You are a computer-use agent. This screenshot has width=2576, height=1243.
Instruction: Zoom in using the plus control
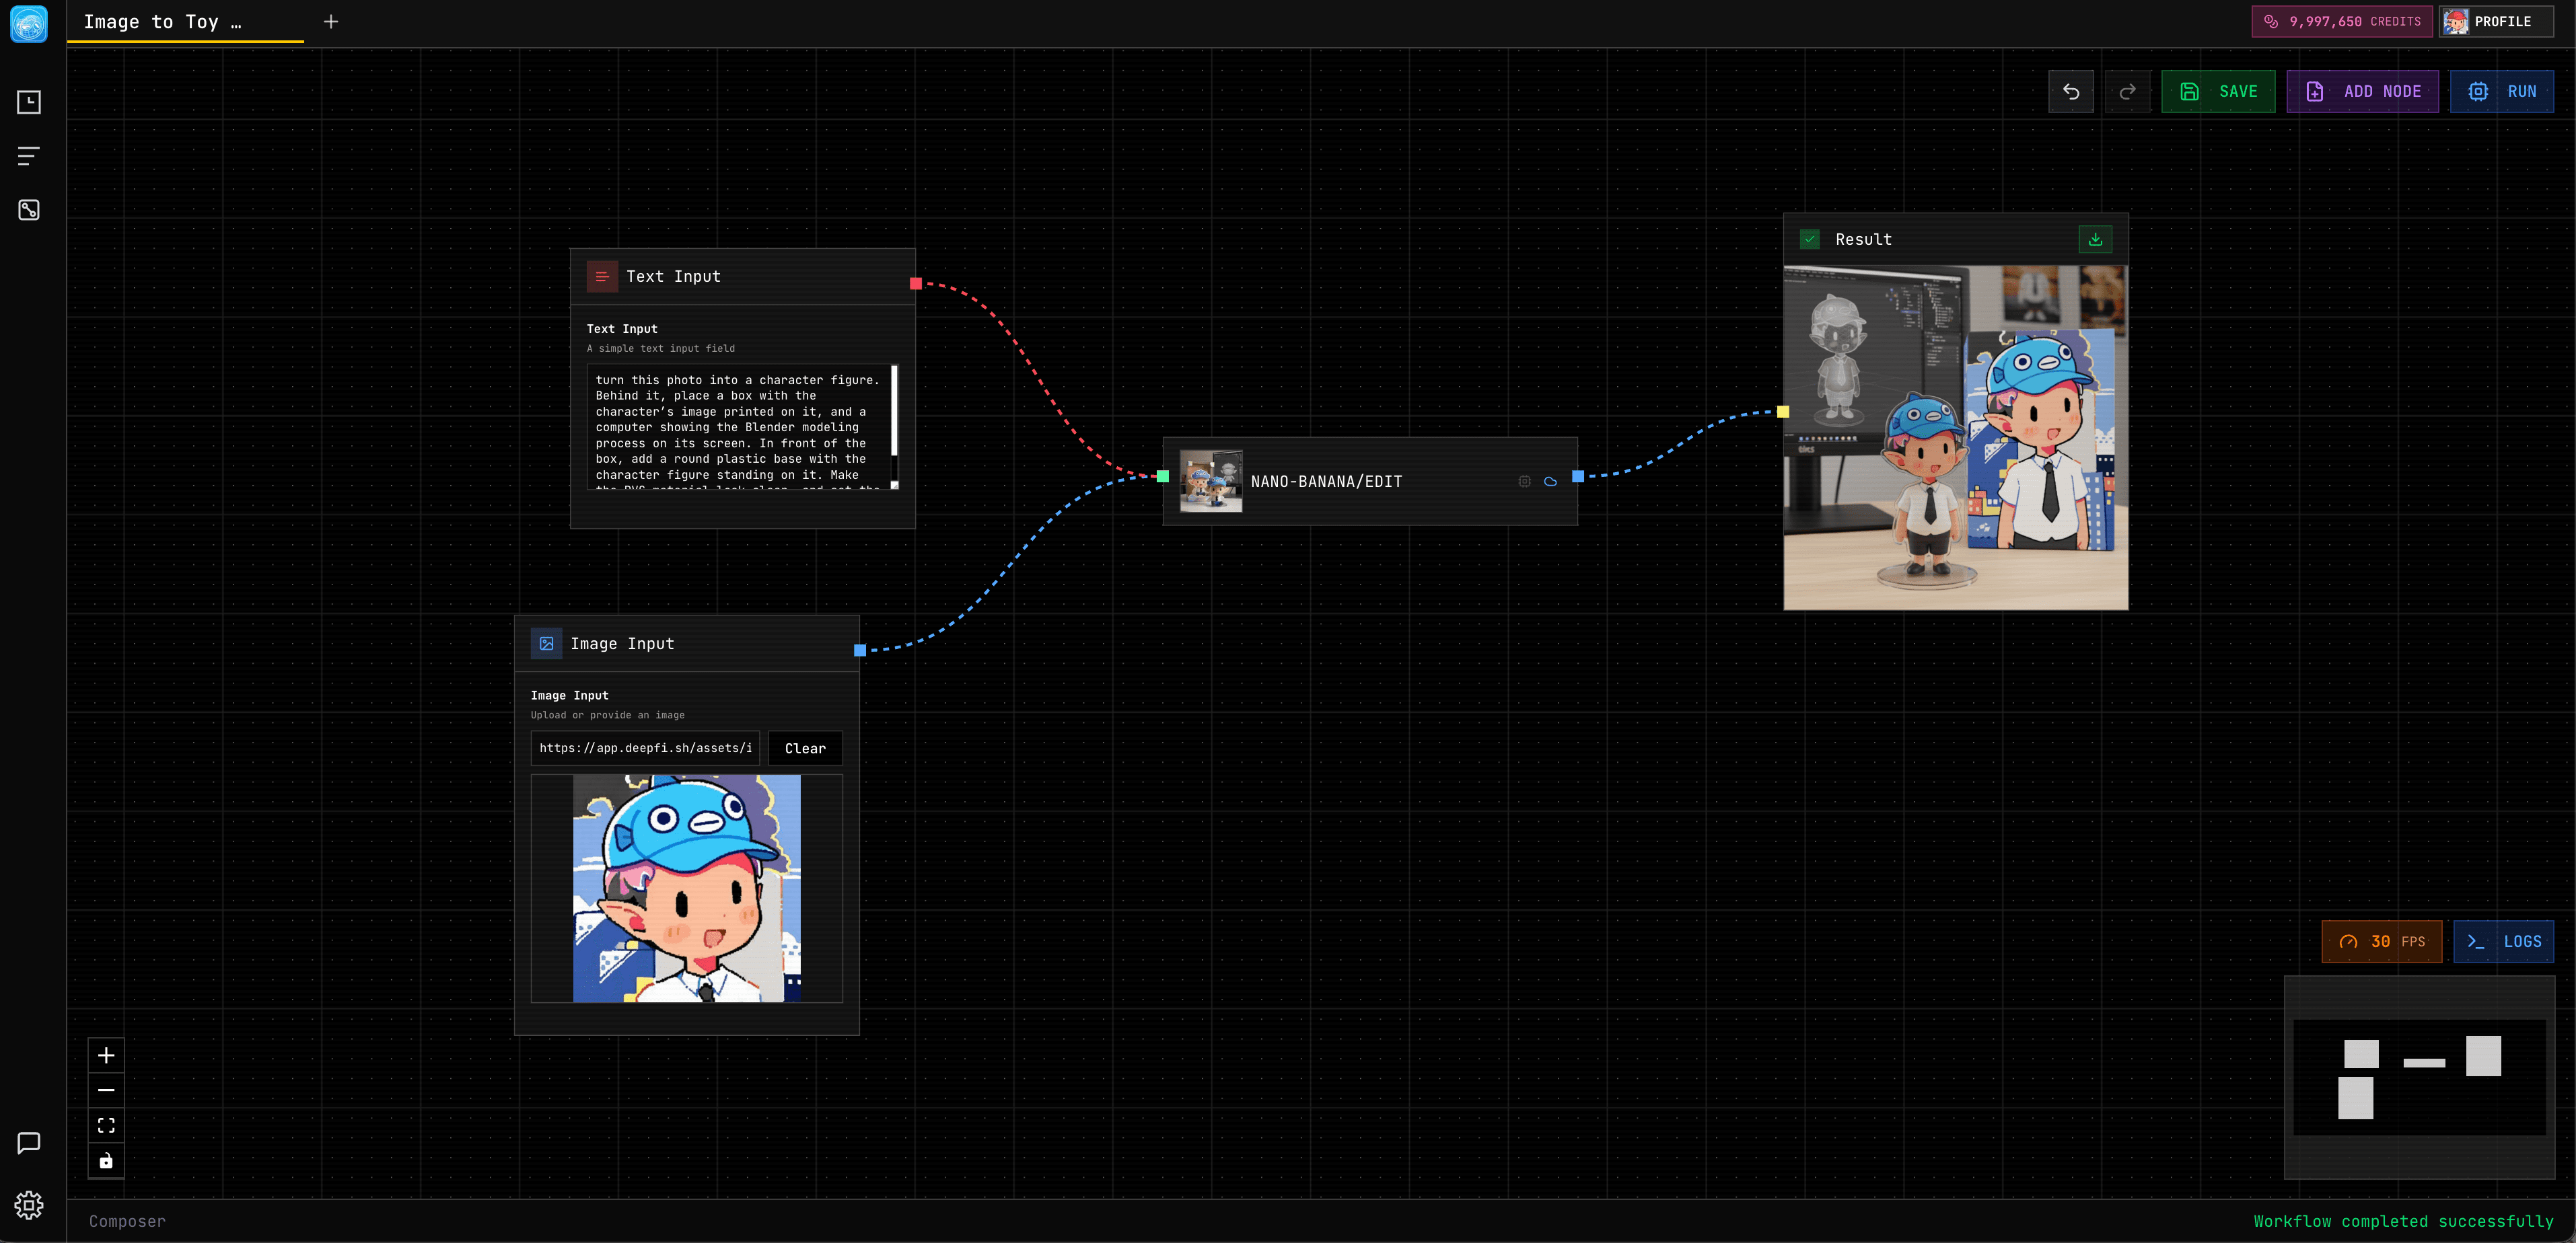pos(106,1054)
